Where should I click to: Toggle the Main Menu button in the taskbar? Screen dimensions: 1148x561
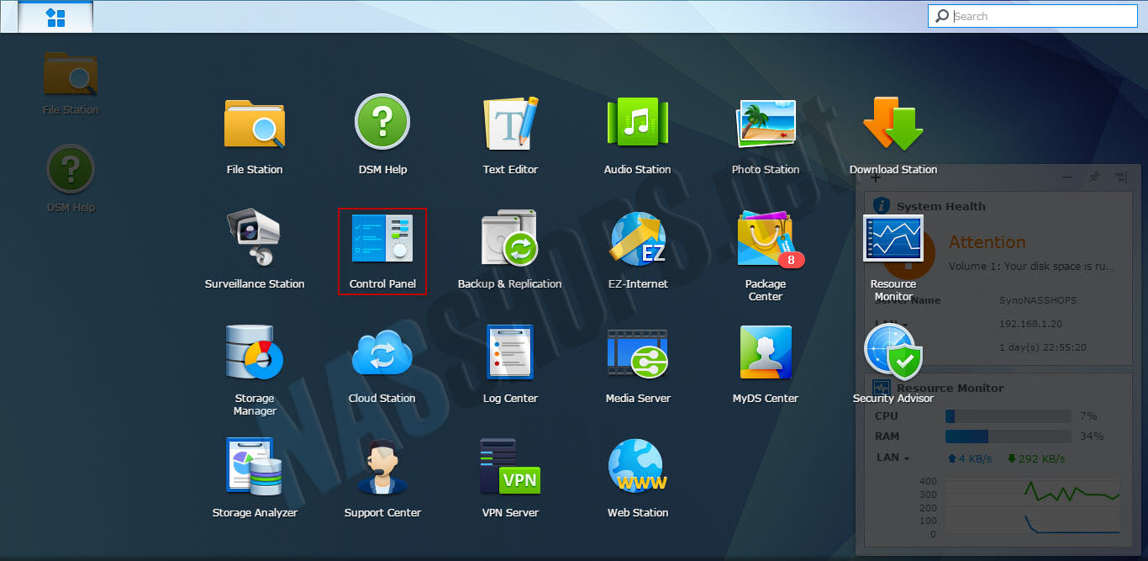tap(55, 17)
